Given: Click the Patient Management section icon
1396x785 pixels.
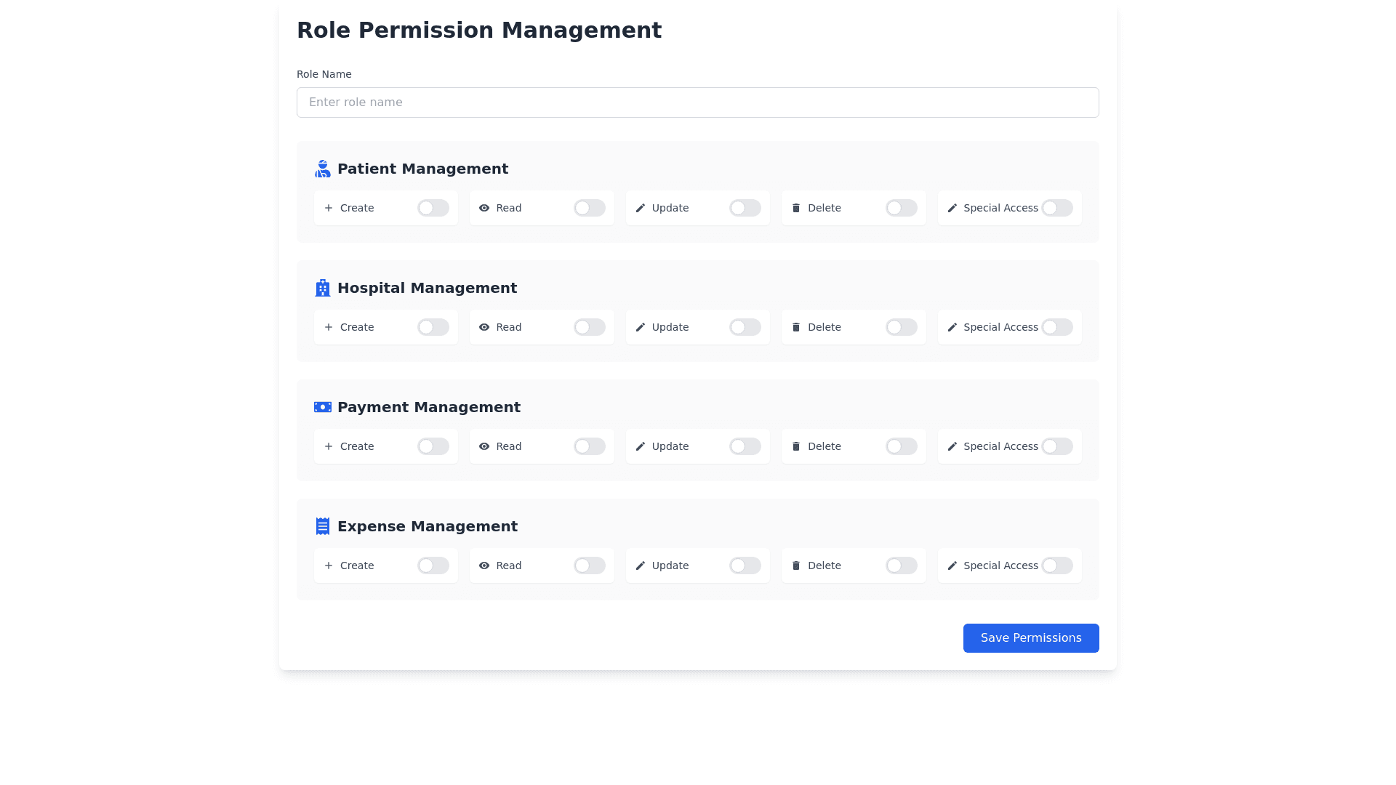Looking at the screenshot, I should click(x=322, y=169).
